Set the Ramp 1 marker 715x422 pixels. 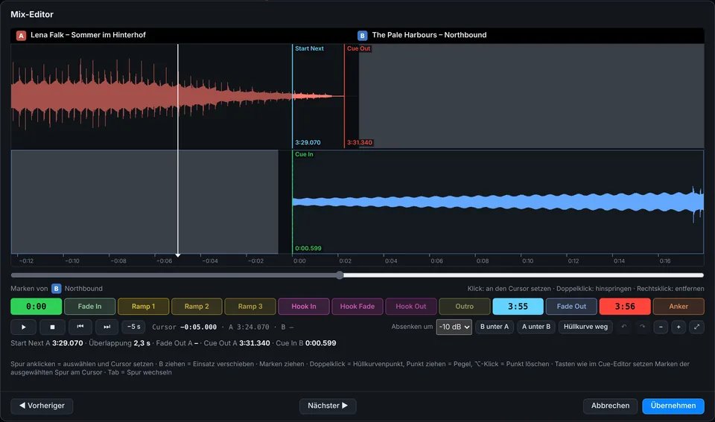(x=143, y=306)
